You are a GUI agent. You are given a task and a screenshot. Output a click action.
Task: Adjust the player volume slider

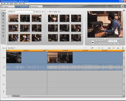pyautogui.click(x=106, y=44)
